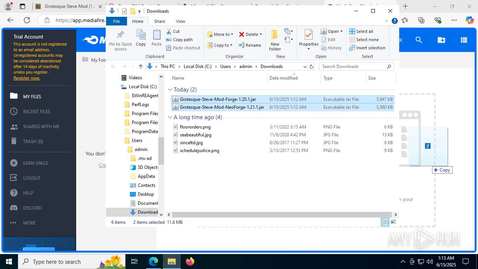Switch to the Home ribbon tab
This screenshot has width=478, height=269.
point(137,21)
